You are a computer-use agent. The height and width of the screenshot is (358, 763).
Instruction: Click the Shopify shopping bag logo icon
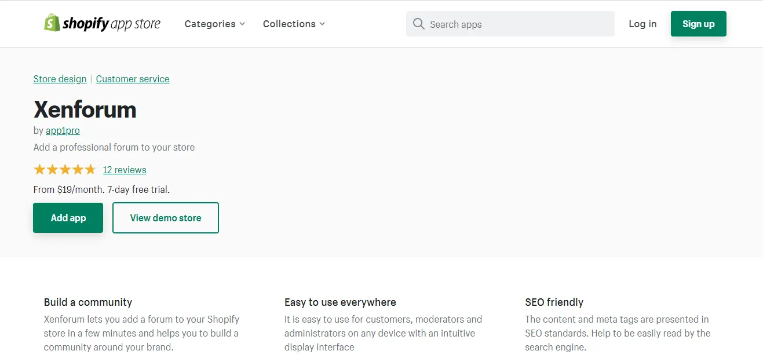[x=52, y=23]
